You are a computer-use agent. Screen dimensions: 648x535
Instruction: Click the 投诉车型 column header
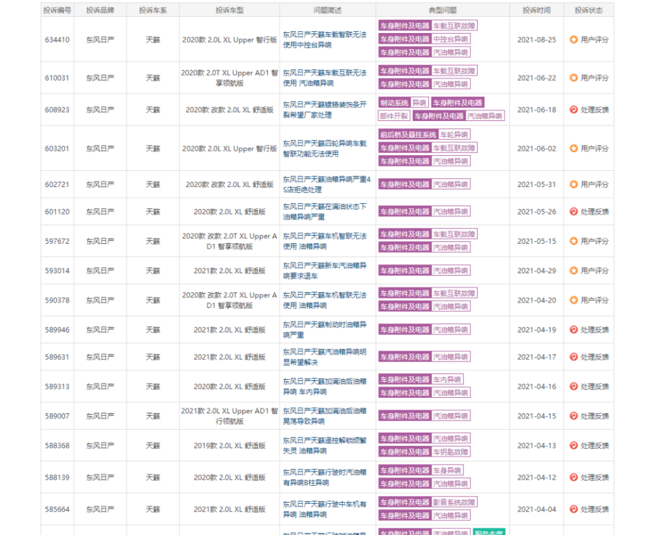229,10
